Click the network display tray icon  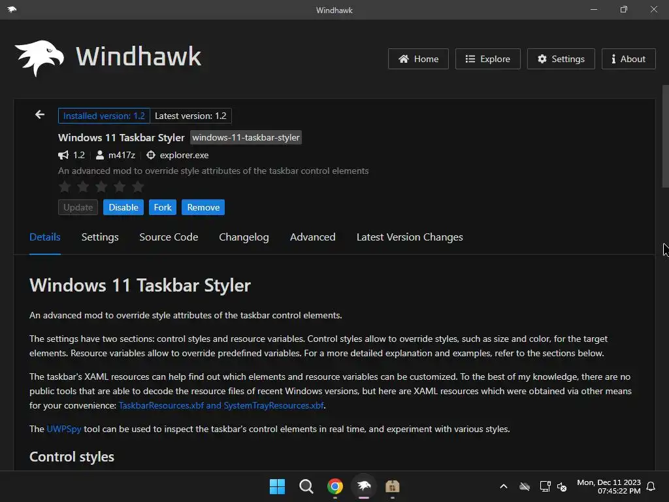[545, 486]
